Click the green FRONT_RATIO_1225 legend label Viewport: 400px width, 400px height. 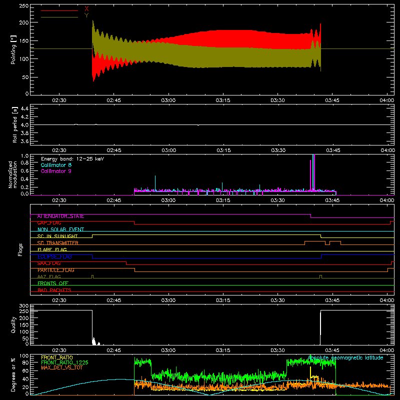tap(65, 362)
